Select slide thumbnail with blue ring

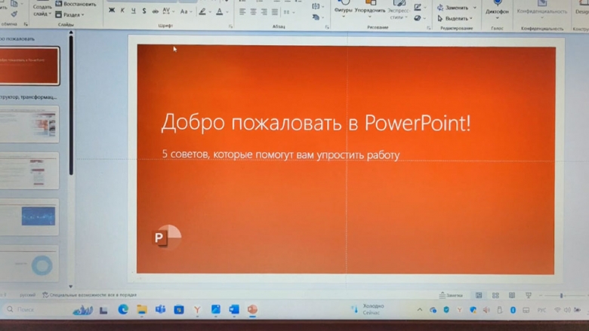pyautogui.click(x=29, y=264)
